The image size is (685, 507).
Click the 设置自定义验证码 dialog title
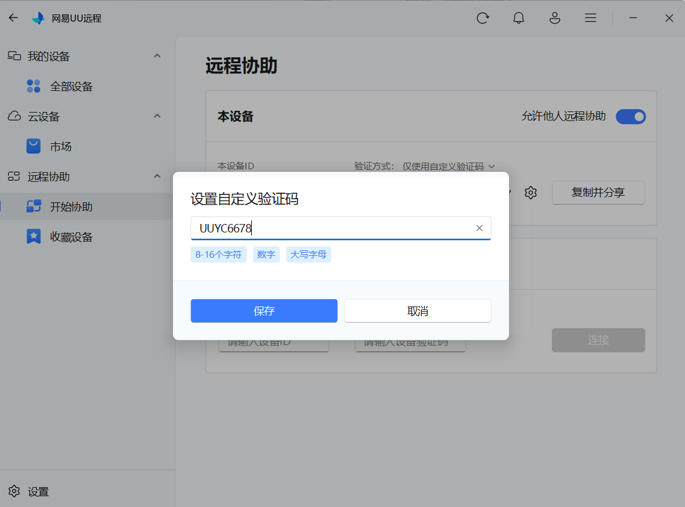coord(244,199)
